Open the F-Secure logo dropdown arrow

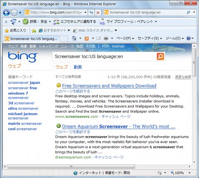(x=19, y=22)
